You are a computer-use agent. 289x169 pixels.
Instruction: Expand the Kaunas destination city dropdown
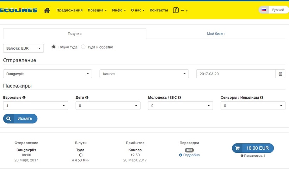144,74
